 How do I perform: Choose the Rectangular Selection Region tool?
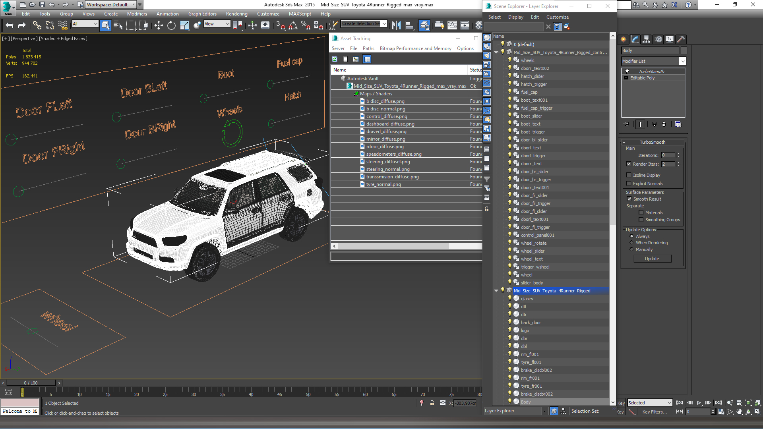coord(131,25)
